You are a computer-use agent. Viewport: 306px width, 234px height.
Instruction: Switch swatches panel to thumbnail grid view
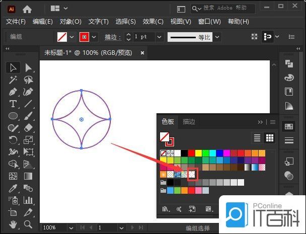click(270, 138)
